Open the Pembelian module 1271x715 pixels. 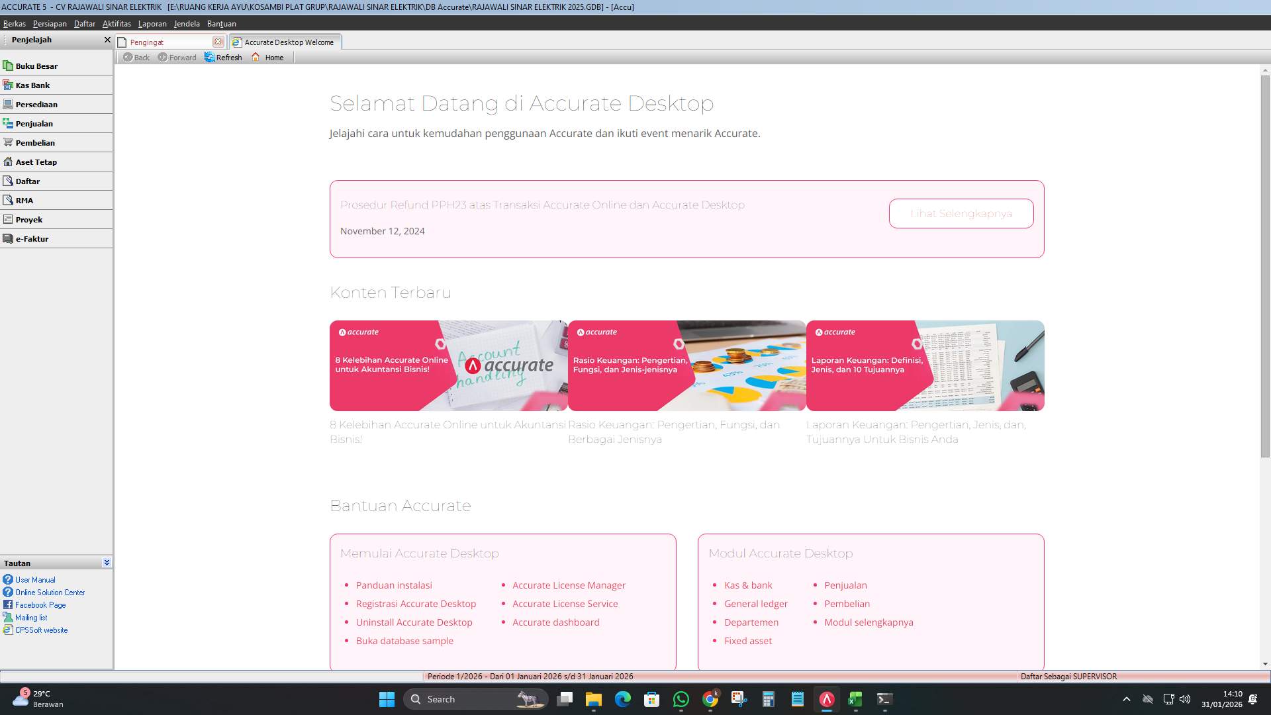tap(36, 142)
